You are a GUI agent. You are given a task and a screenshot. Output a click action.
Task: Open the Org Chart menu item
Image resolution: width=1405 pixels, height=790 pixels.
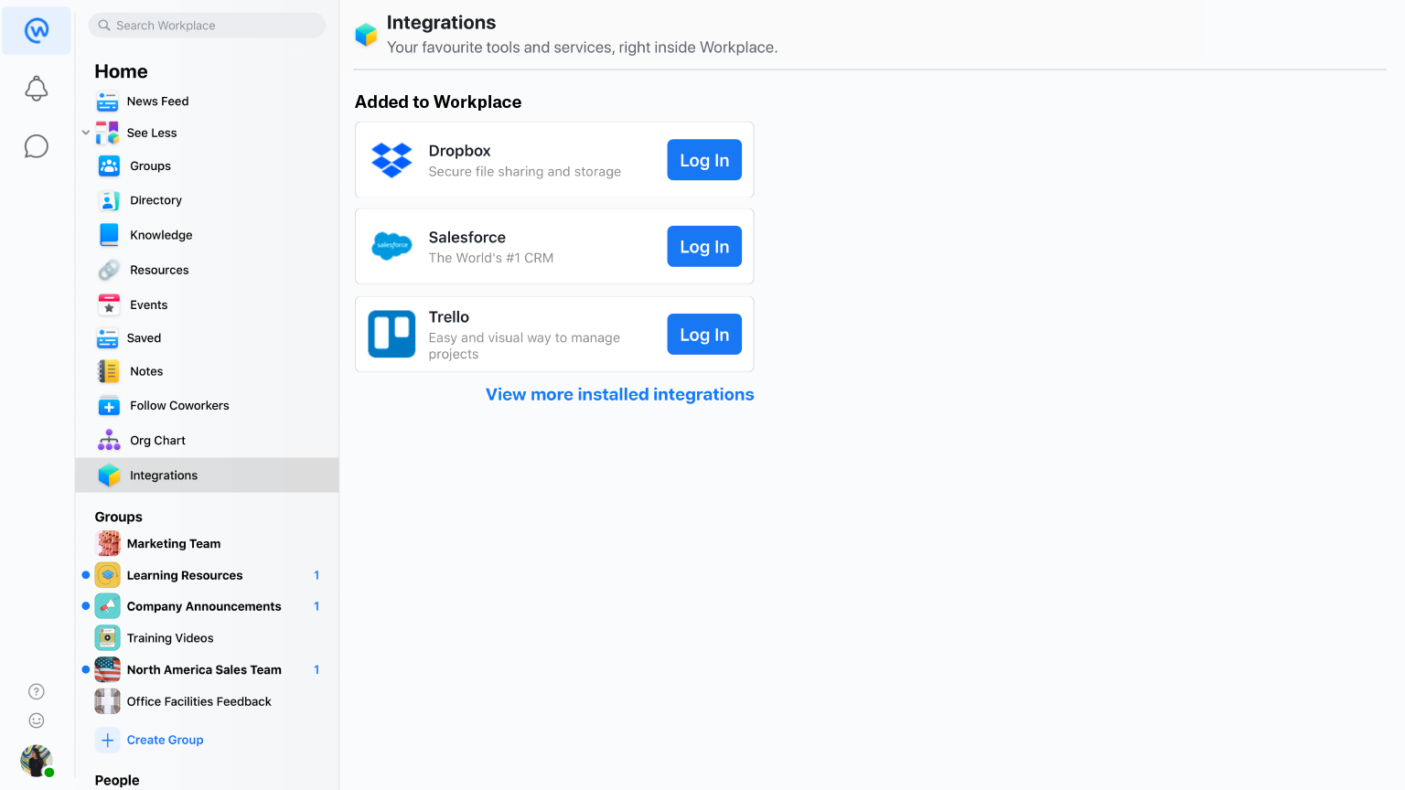click(157, 441)
